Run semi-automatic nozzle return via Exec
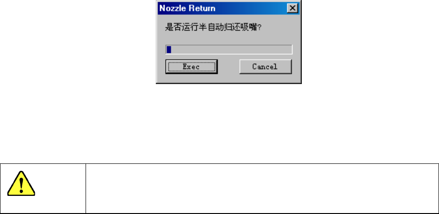The height and width of the screenshot is (214, 439). click(x=192, y=66)
